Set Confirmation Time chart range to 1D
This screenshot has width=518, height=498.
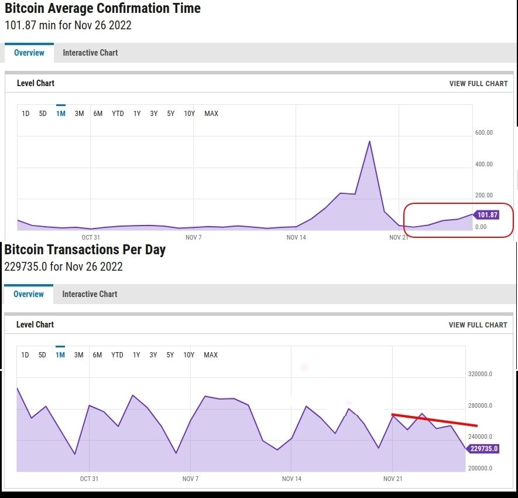pos(25,114)
